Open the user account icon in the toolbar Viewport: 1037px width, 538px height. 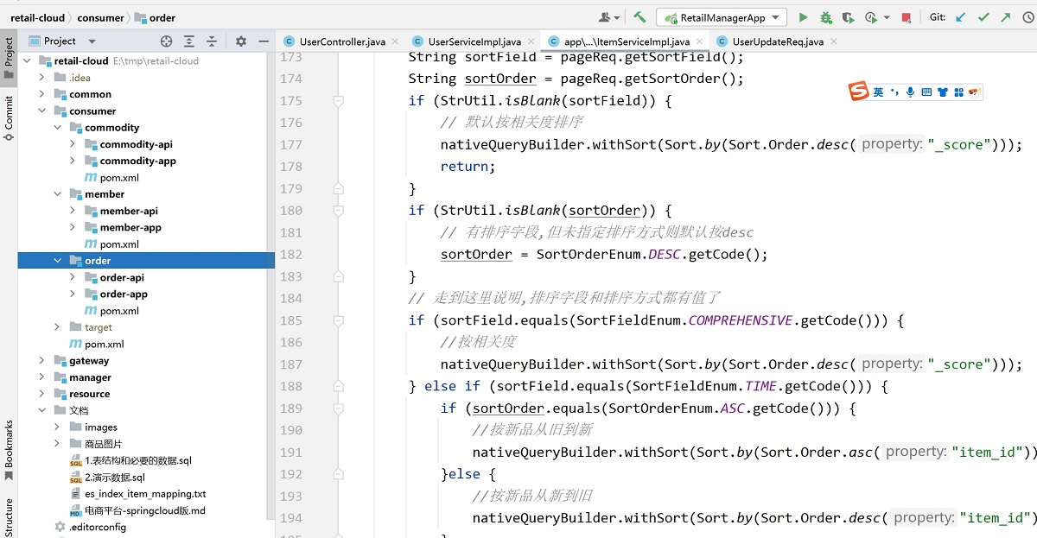(606, 17)
